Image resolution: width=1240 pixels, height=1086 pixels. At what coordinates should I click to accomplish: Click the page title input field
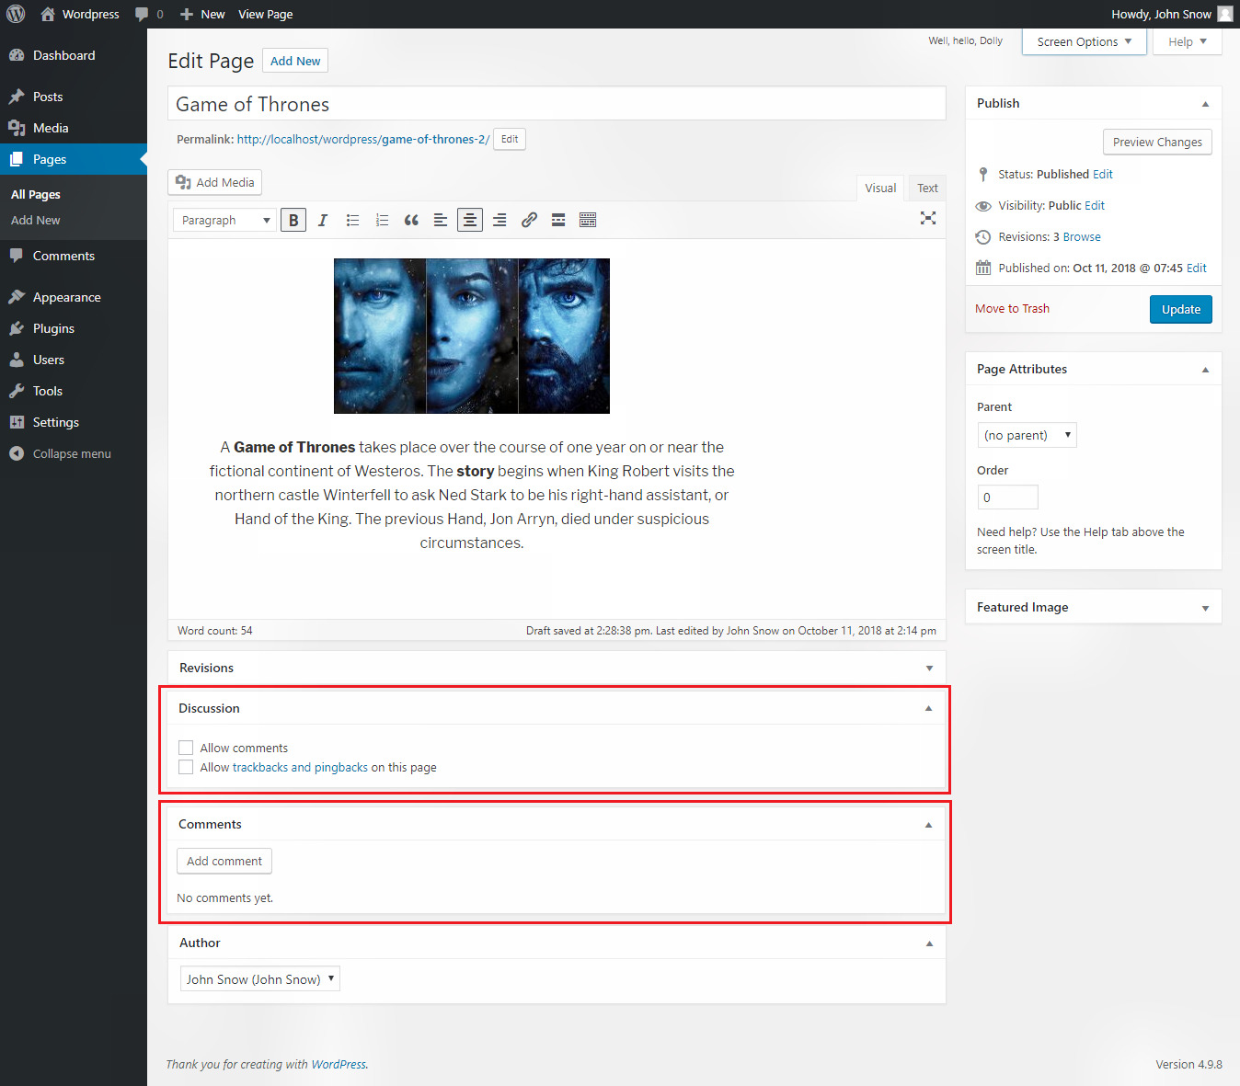(557, 104)
